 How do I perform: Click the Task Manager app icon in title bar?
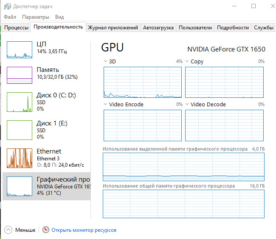click(7, 6)
